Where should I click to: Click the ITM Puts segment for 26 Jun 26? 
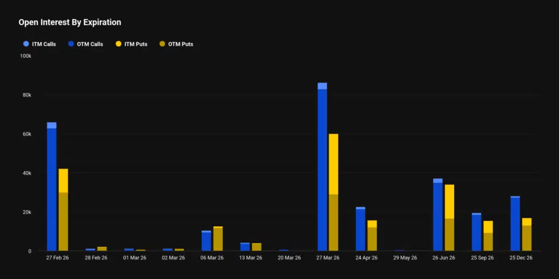(x=449, y=201)
